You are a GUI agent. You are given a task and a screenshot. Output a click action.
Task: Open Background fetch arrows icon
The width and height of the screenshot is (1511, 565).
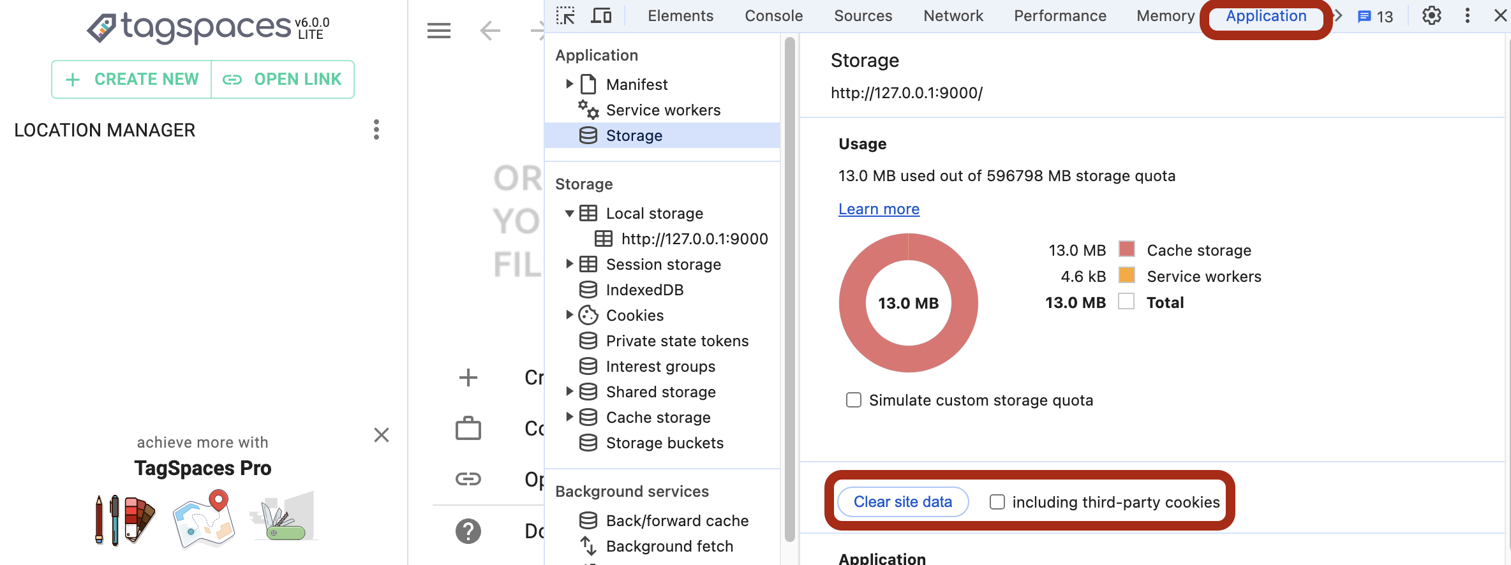pos(588,546)
